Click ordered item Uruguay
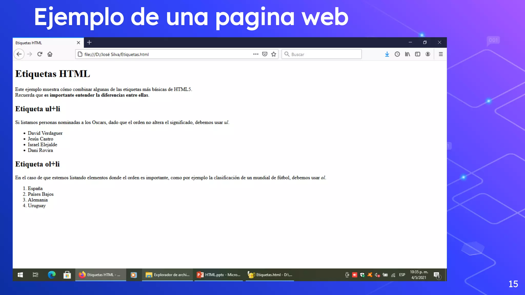This screenshot has width=525, height=295. [x=37, y=206]
